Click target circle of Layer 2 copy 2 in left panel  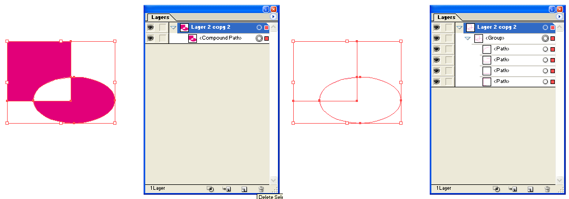[x=259, y=28]
